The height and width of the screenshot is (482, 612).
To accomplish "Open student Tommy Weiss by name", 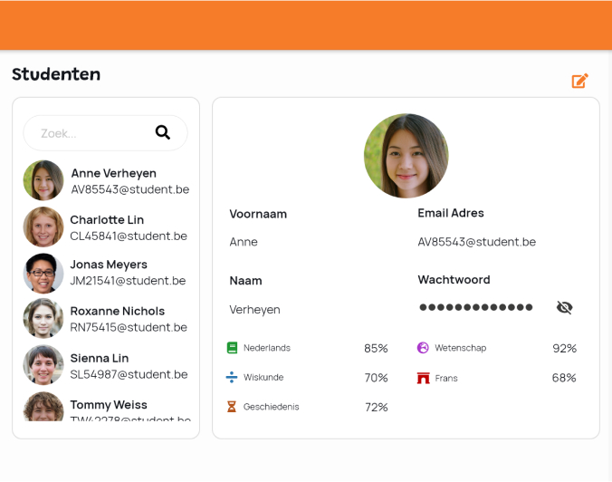I will [109, 405].
